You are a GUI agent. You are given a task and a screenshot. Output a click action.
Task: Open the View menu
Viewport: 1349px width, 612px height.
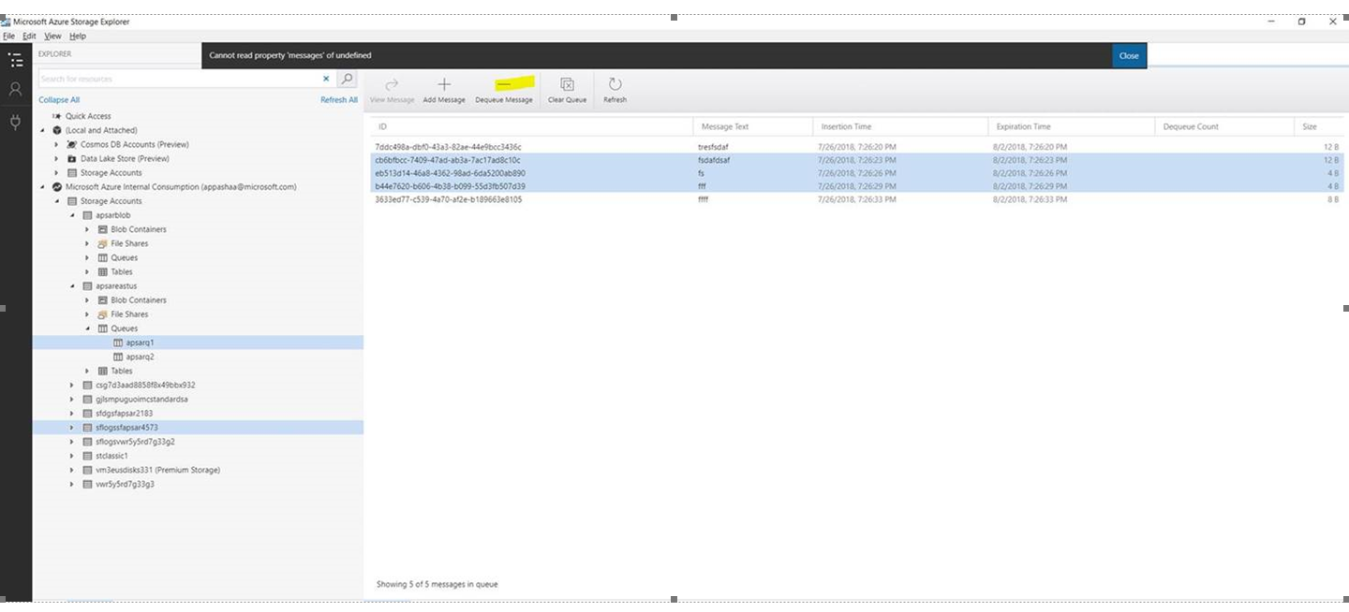(x=52, y=36)
